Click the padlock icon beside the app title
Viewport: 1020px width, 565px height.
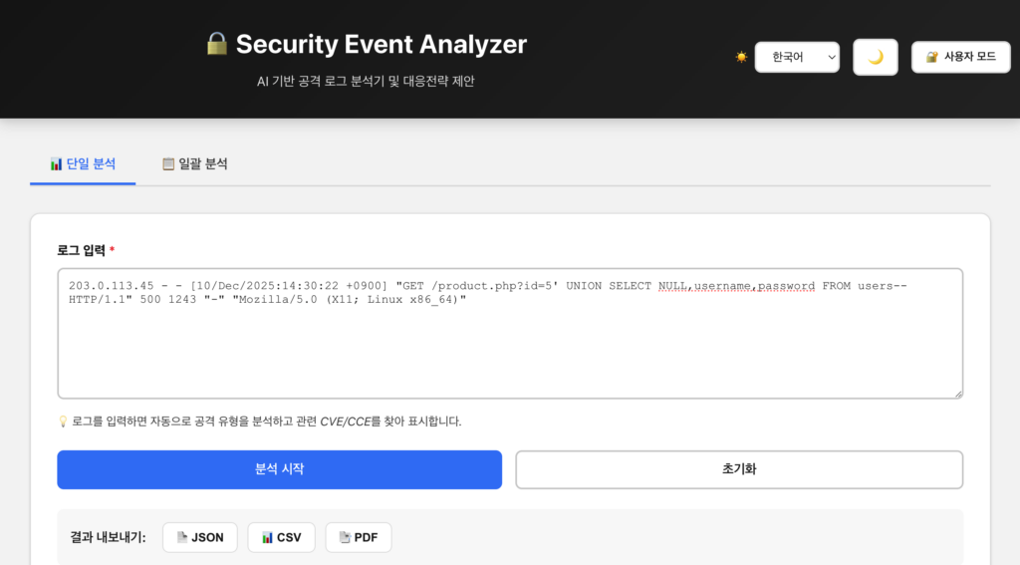click(x=216, y=44)
